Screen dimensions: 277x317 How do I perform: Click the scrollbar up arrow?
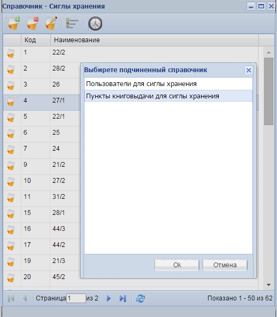(268, 52)
